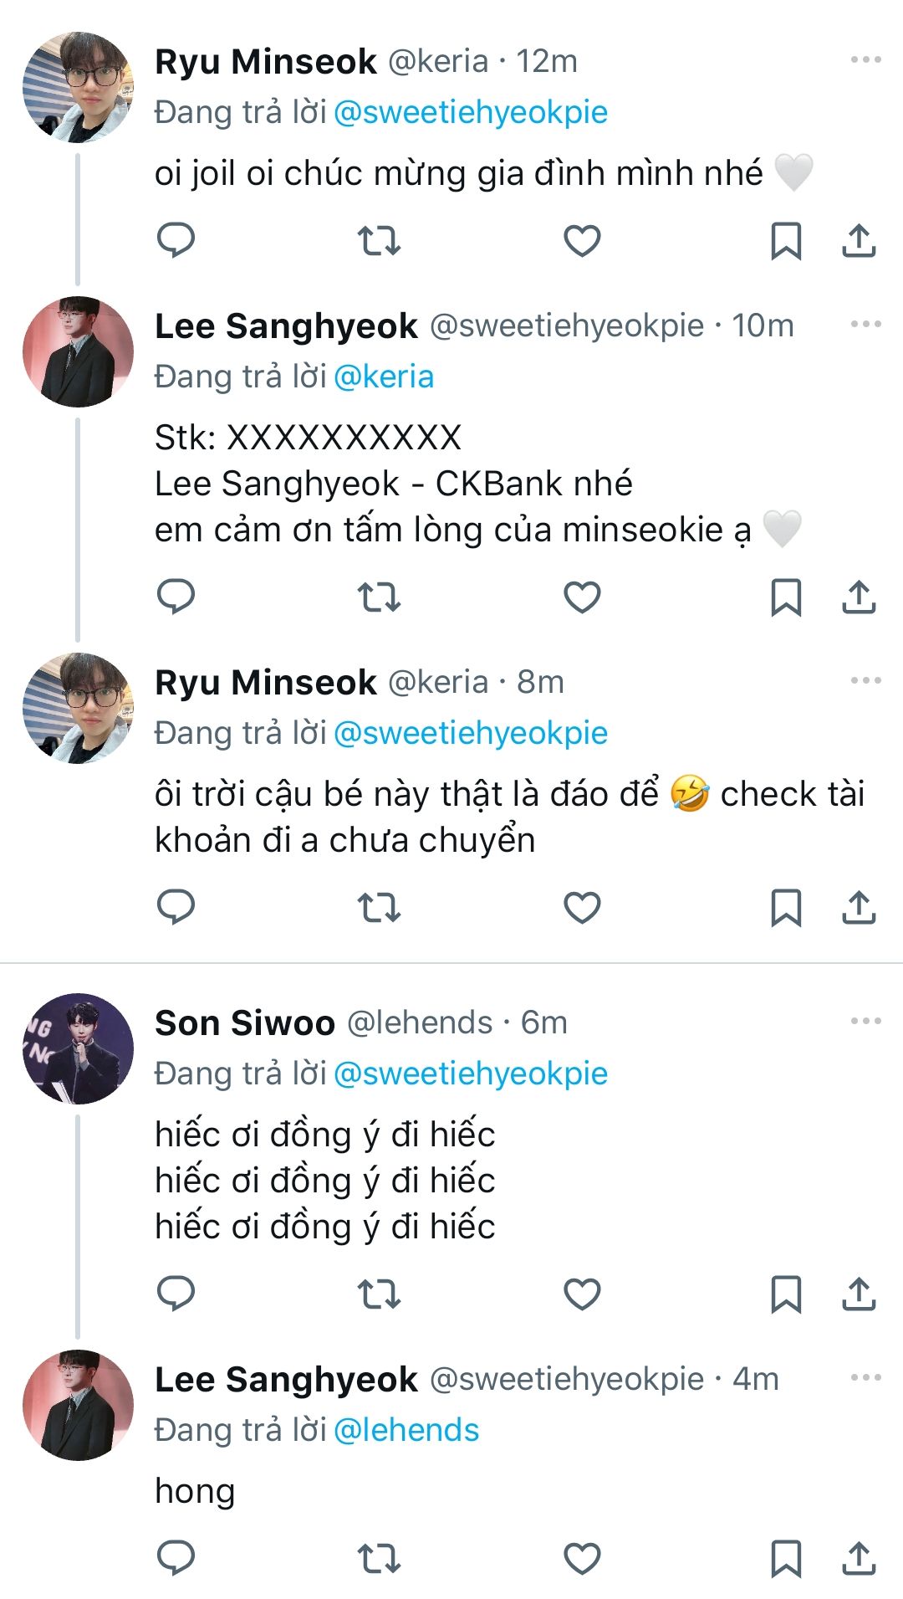Open @sweetiehyeokpie mention in Son Siwoo's tweet
Viewport: 903px width, 1599px height.
pyautogui.click(x=470, y=1074)
